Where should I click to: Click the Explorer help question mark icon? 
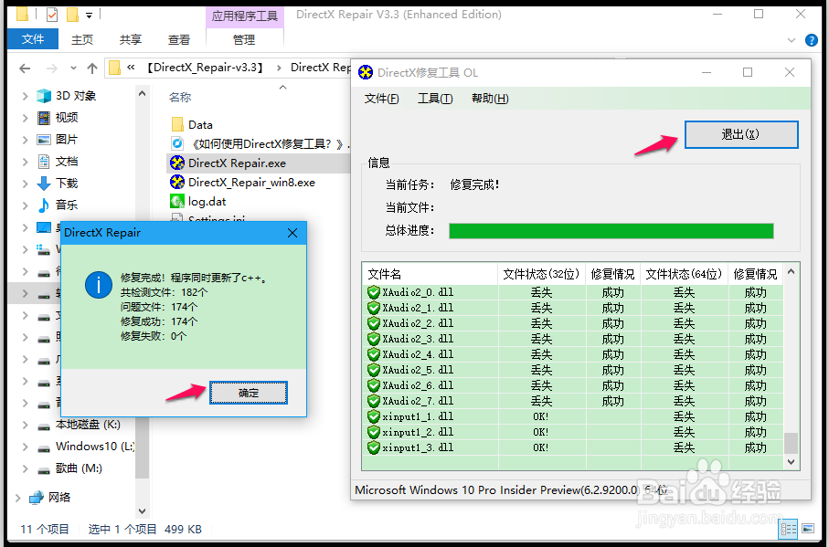(x=811, y=40)
